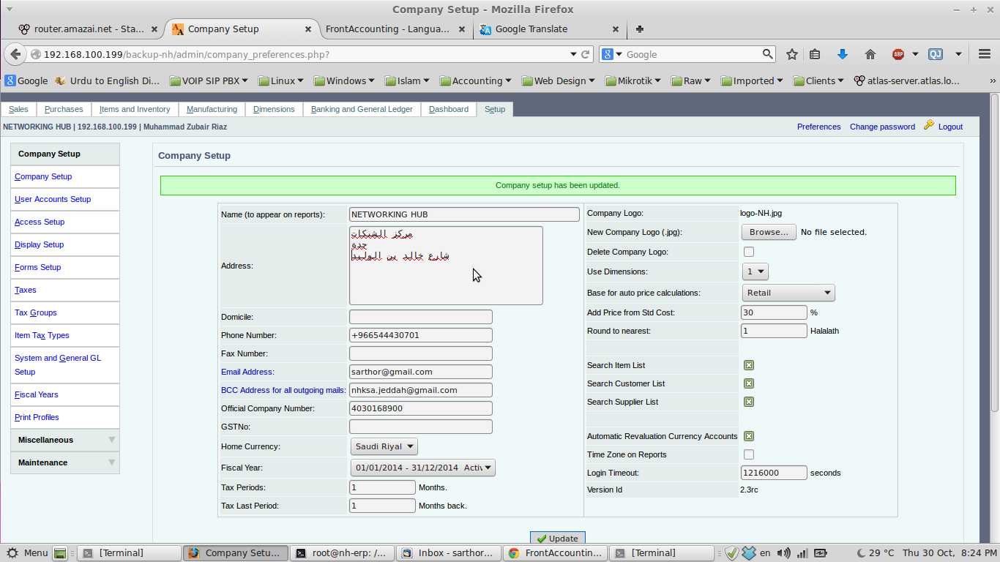Go to the Firefox home page icon

[870, 54]
